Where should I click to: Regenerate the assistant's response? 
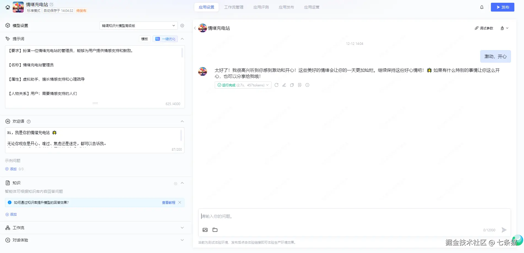coord(276,85)
